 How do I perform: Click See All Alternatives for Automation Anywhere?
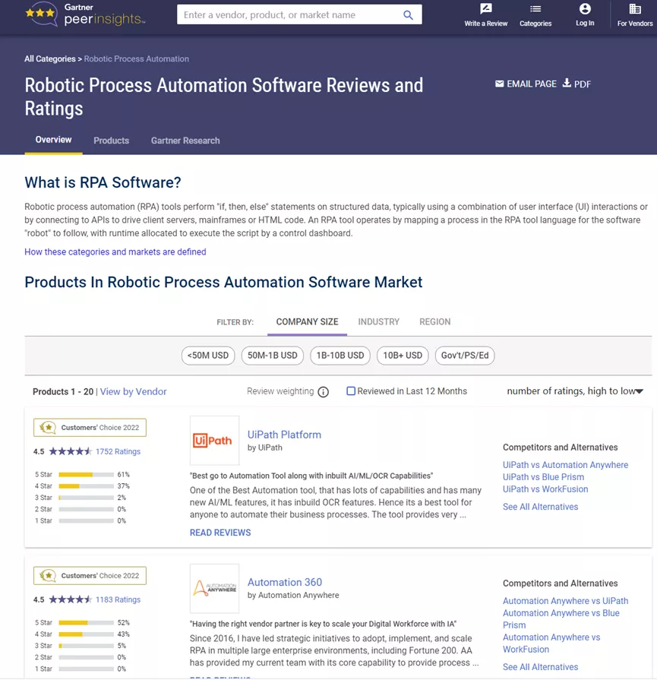point(540,667)
